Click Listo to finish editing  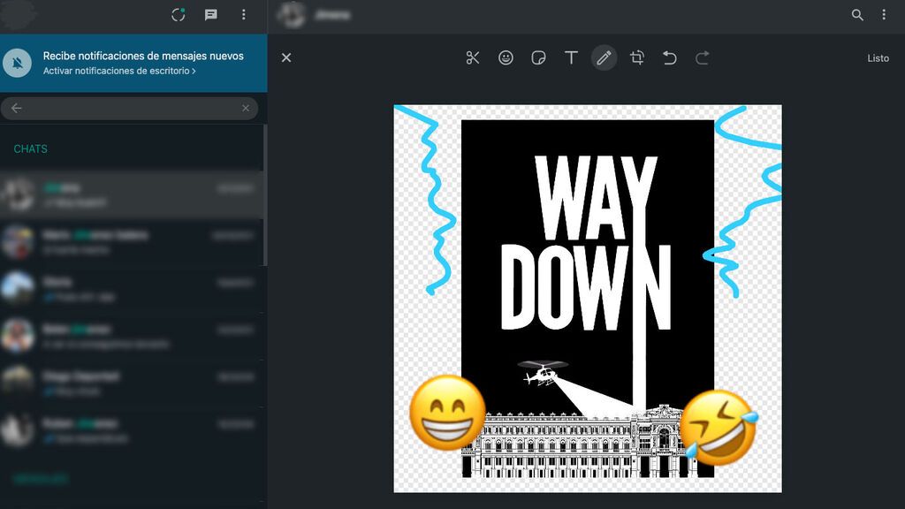878,58
